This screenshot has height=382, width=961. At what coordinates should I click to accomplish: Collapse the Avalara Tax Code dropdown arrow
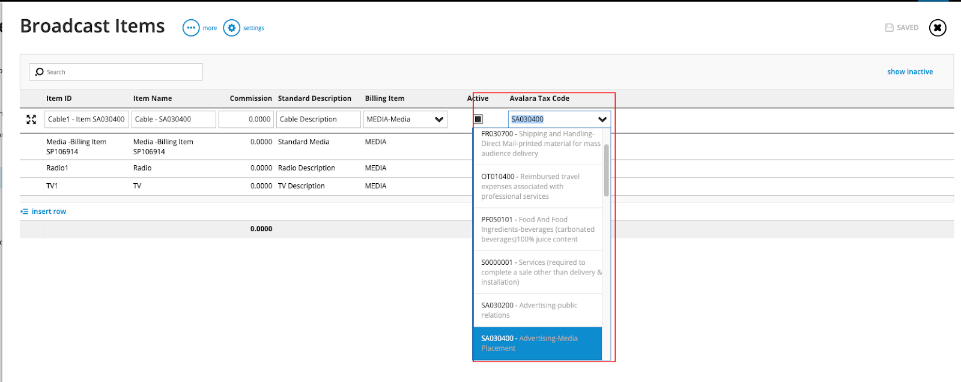pyautogui.click(x=602, y=120)
